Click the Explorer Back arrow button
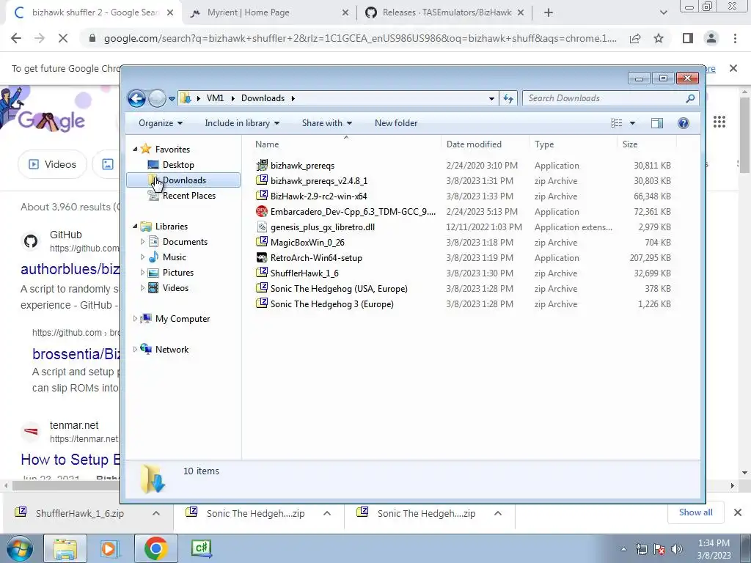Image resolution: width=751 pixels, height=563 pixels. tap(136, 99)
